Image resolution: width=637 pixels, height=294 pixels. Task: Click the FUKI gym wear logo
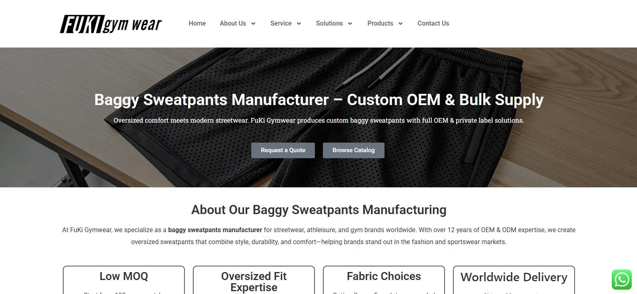pos(111,24)
